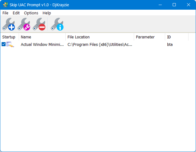Sort by the ID column header
The image size is (196, 152).
177,37
